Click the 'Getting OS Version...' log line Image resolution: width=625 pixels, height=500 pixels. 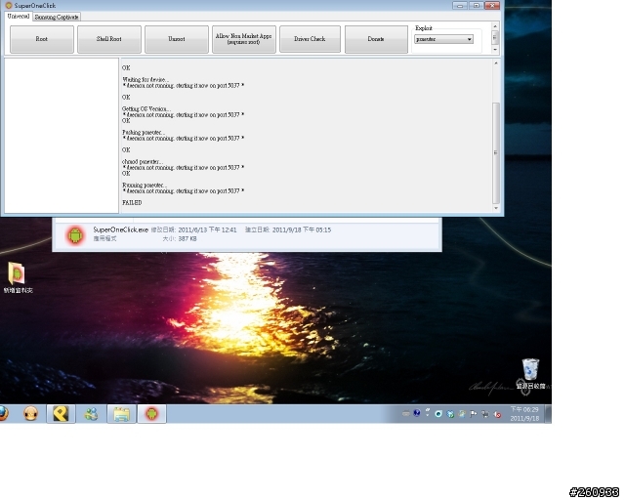(x=146, y=108)
